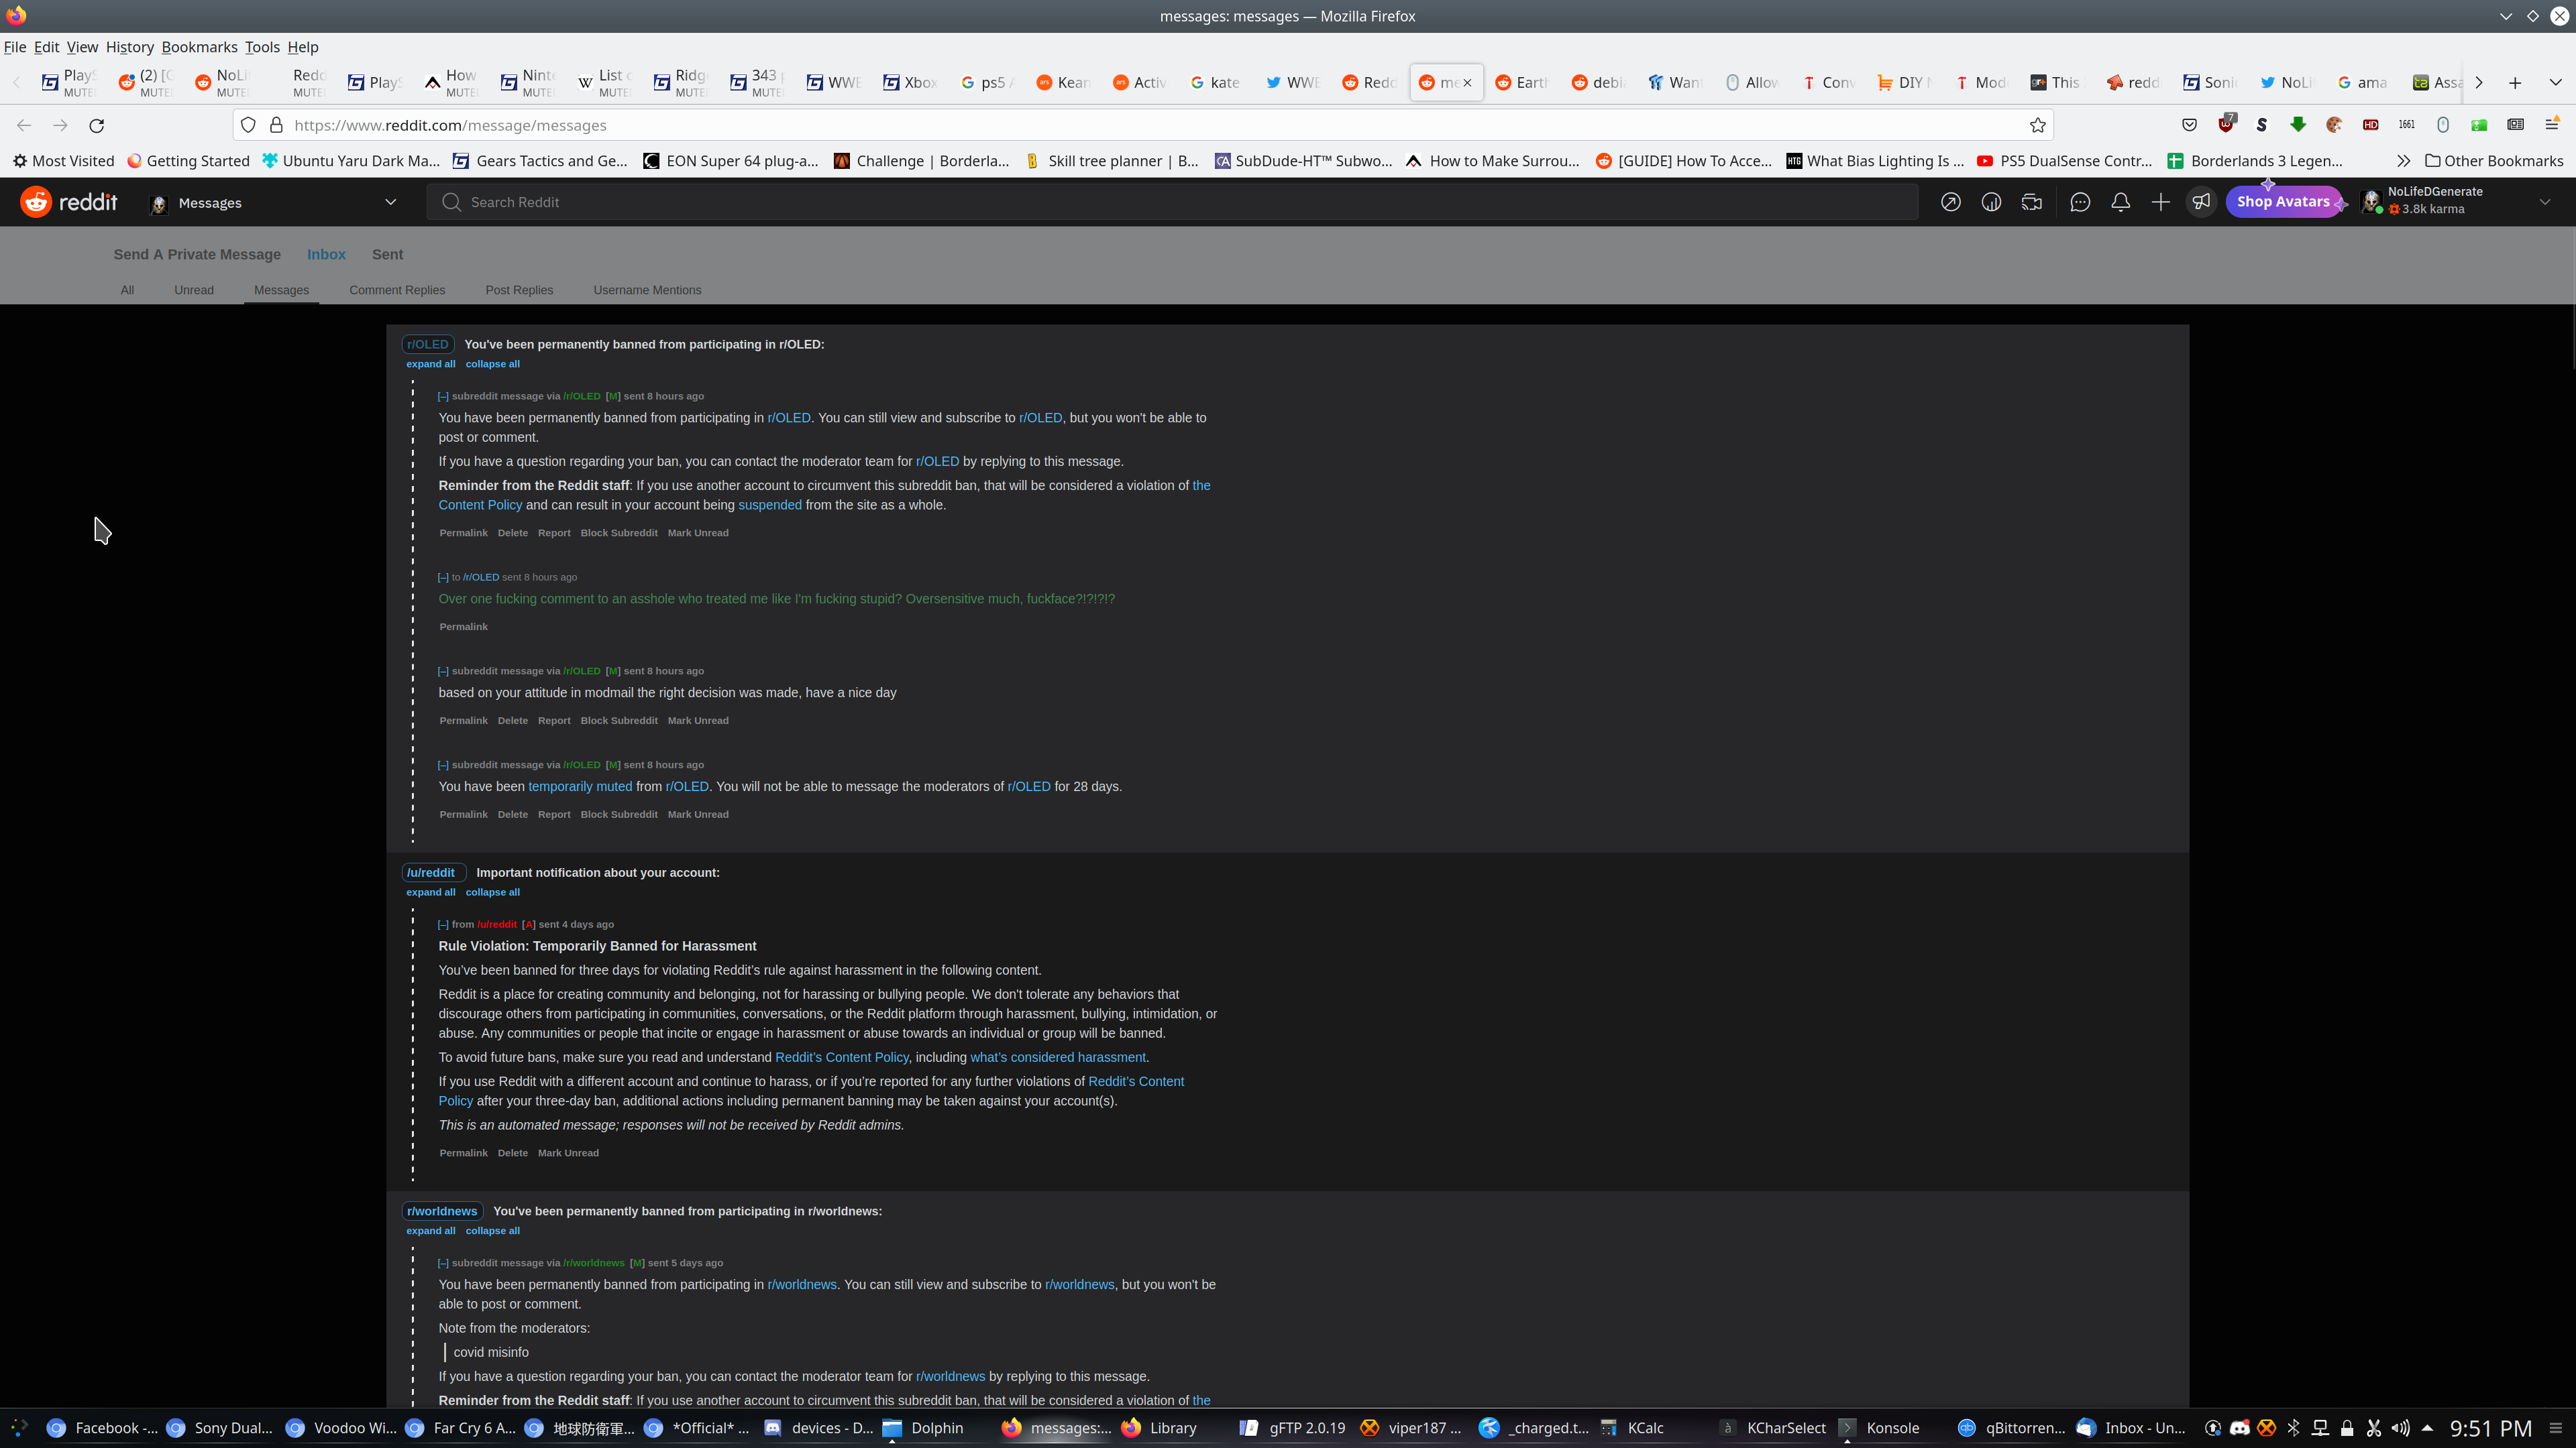Collapse the /u/reddit harassment message
Viewport: 2576px width, 1448px height.
(443, 924)
